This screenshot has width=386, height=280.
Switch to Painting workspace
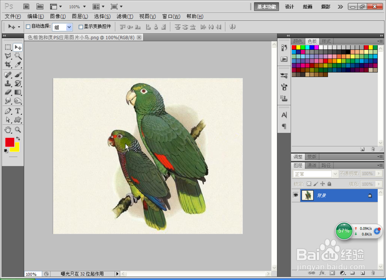tap(308, 7)
